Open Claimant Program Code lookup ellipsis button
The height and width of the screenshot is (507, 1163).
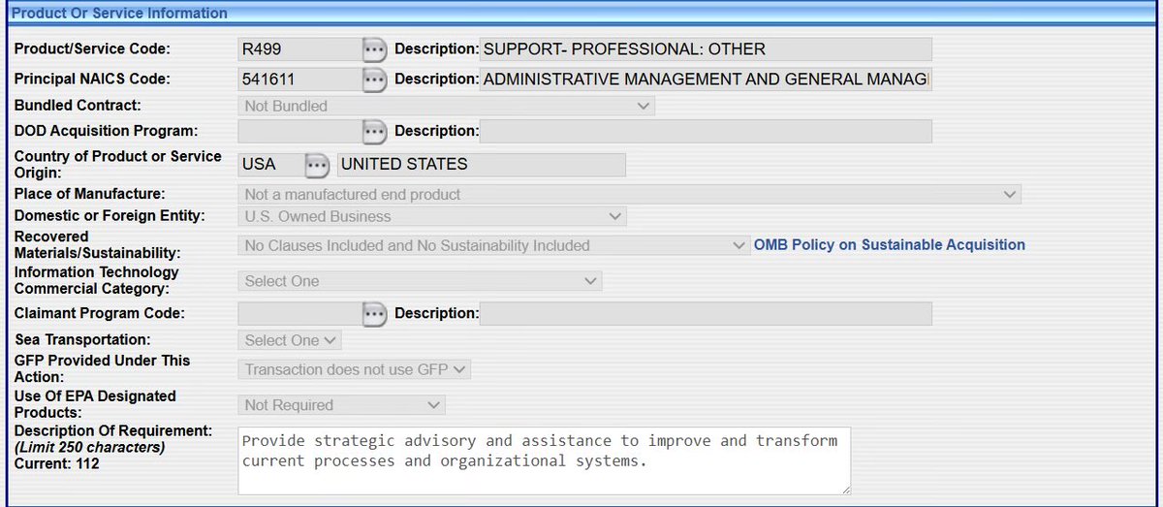(x=374, y=313)
